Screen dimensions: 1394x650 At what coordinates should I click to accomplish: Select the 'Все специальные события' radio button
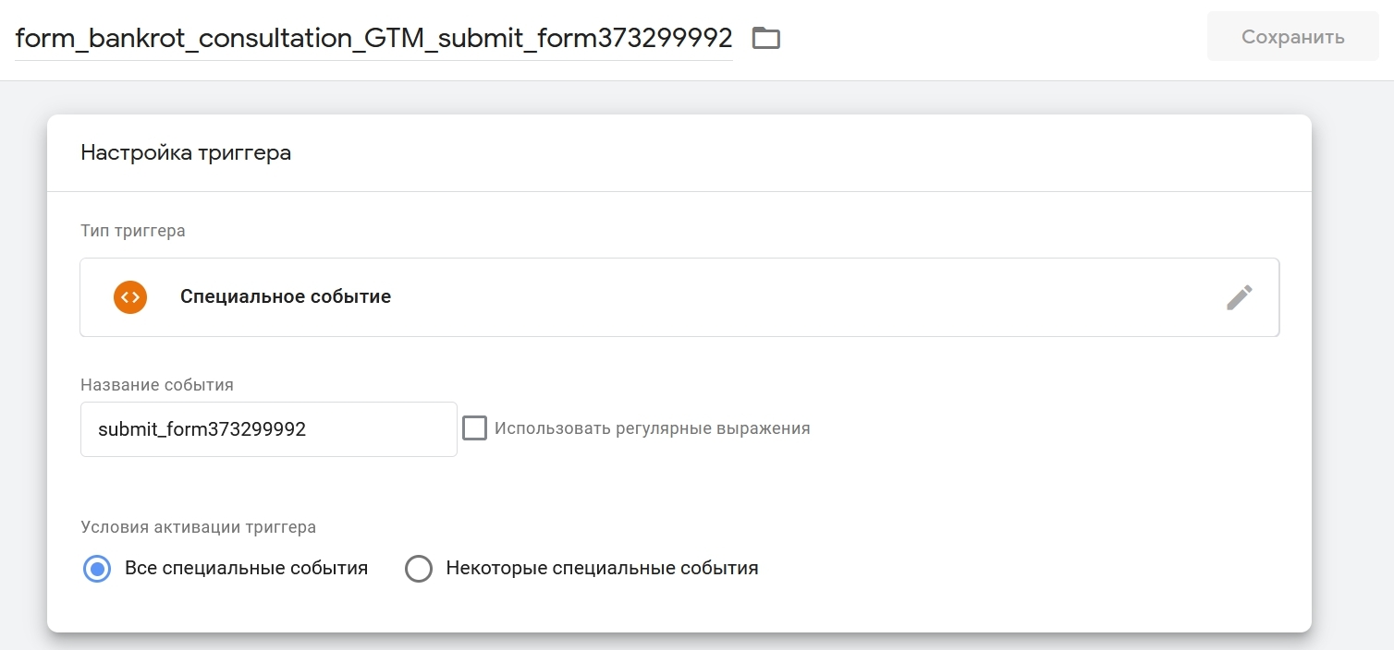coord(97,569)
